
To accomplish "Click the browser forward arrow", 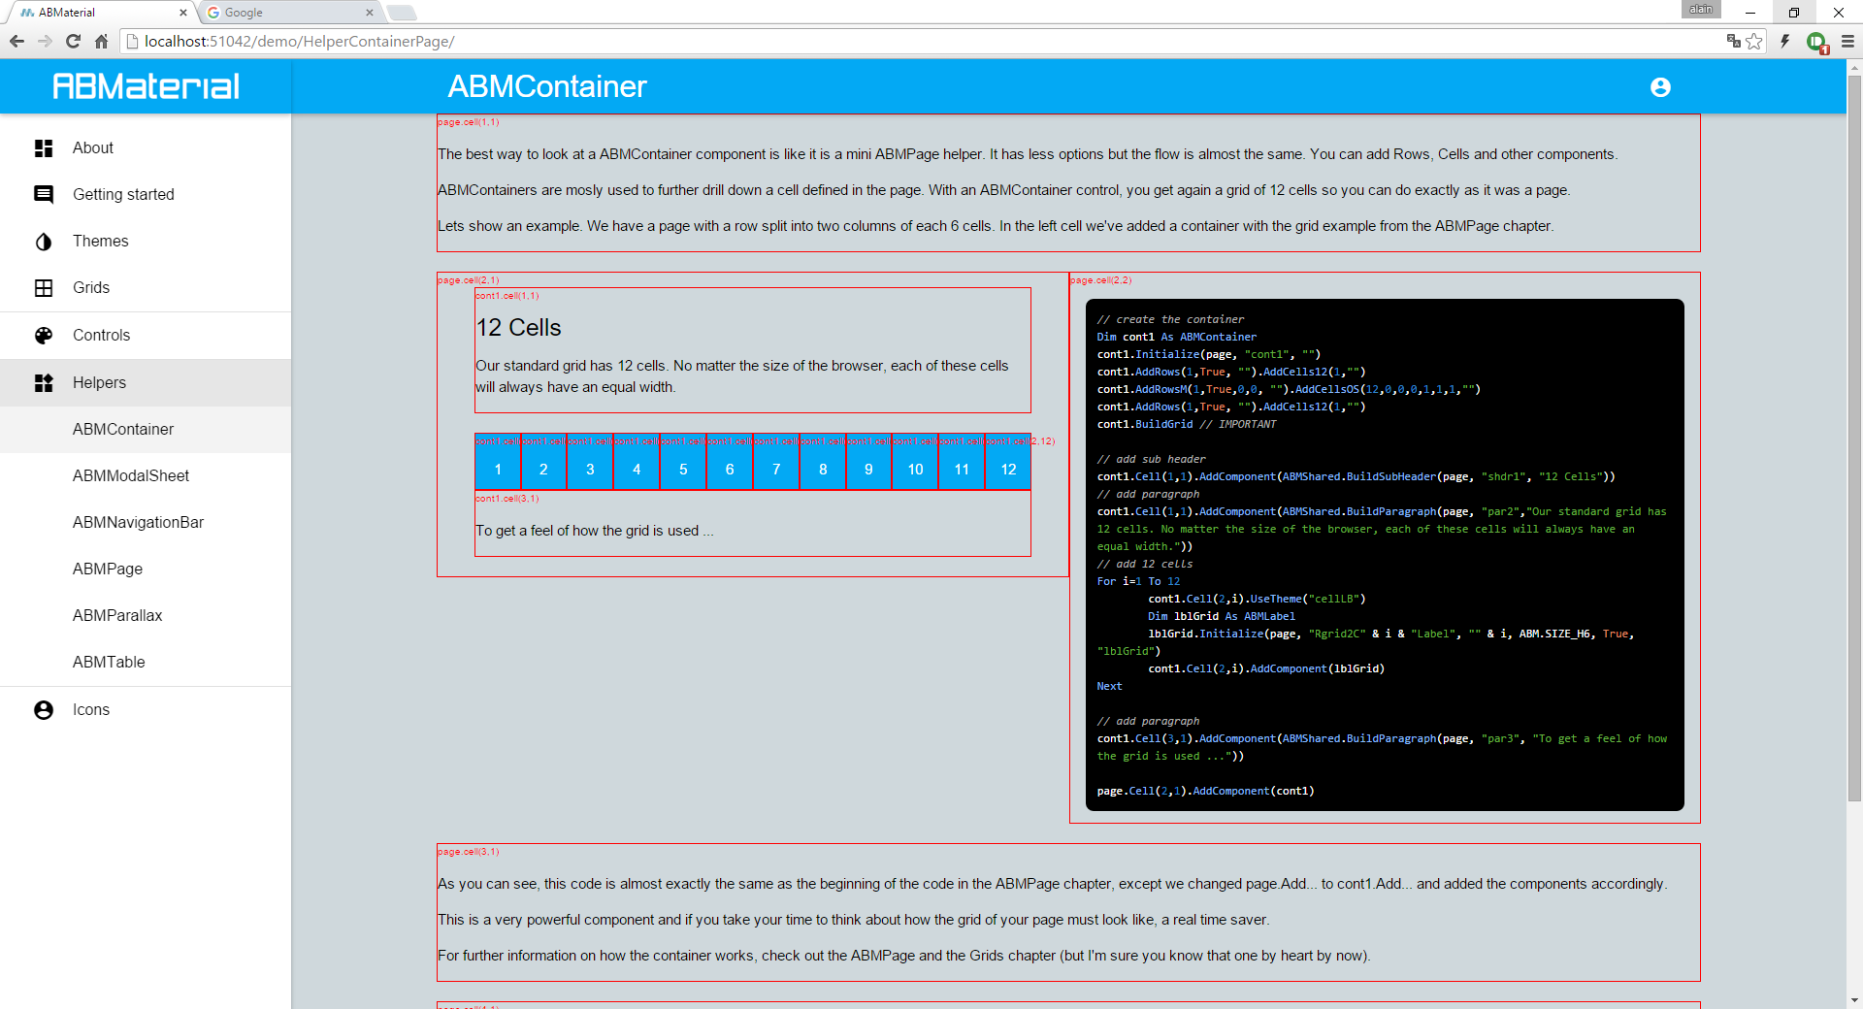I will pos(45,41).
